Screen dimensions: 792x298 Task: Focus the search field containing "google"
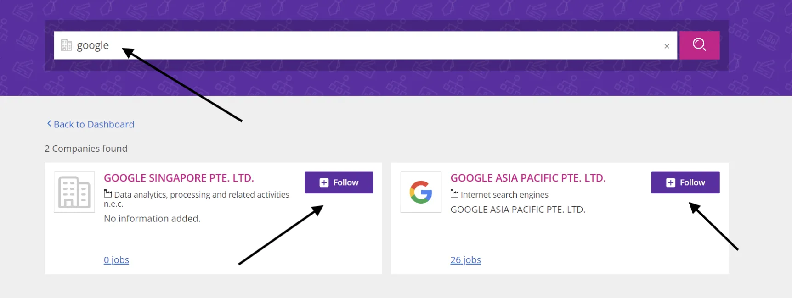[x=368, y=45]
